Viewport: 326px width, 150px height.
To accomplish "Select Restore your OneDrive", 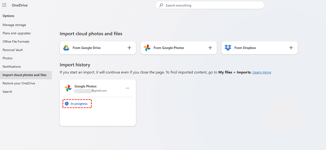I will tap(19, 83).
